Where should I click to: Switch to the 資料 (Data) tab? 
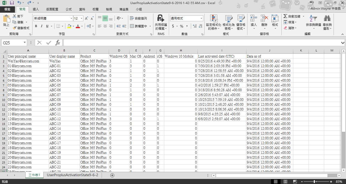tap(82, 9)
